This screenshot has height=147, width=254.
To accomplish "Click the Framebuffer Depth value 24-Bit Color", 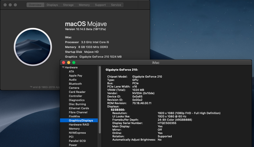I will tap(175, 120).
